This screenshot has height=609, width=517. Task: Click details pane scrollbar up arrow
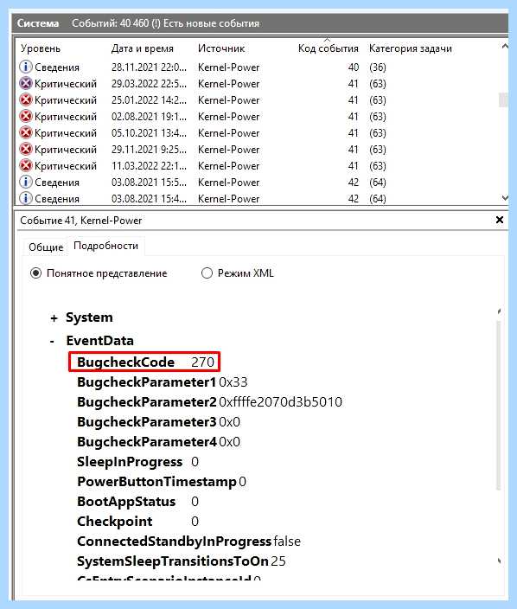[499, 311]
